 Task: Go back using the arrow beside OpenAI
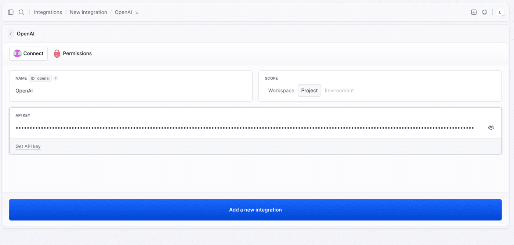click(11, 34)
